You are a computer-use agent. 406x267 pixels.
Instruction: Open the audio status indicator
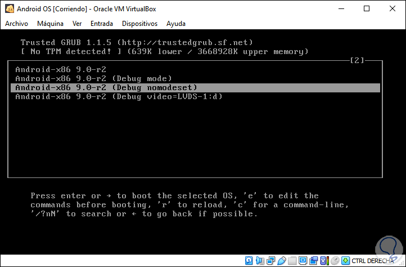pos(260,260)
